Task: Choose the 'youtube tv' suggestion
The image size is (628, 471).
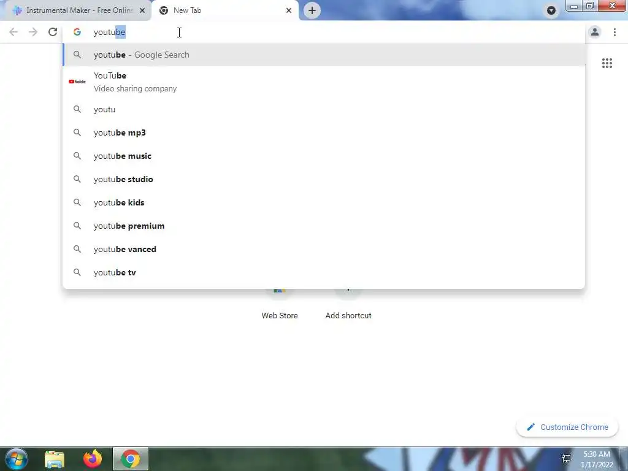Action: [324, 272]
